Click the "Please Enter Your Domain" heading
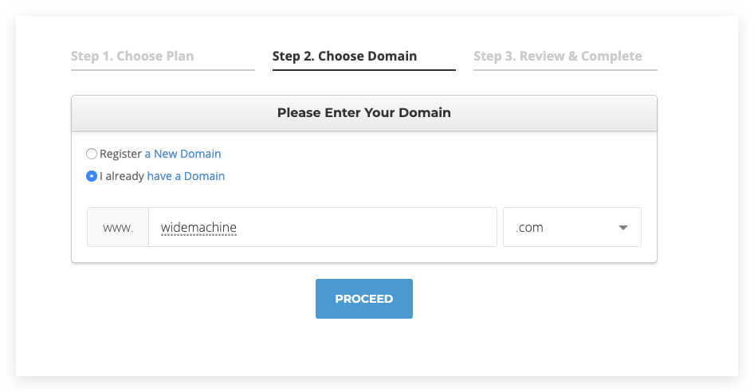This screenshot has height=392, width=754. pyautogui.click(x=363, y=113)
